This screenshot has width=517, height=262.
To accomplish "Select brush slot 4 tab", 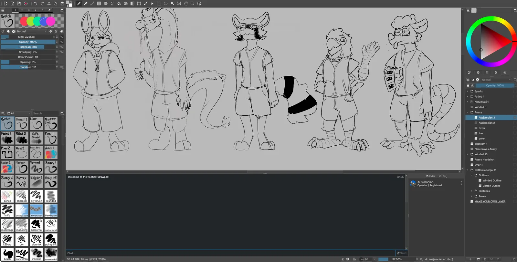I will (36, 10).
